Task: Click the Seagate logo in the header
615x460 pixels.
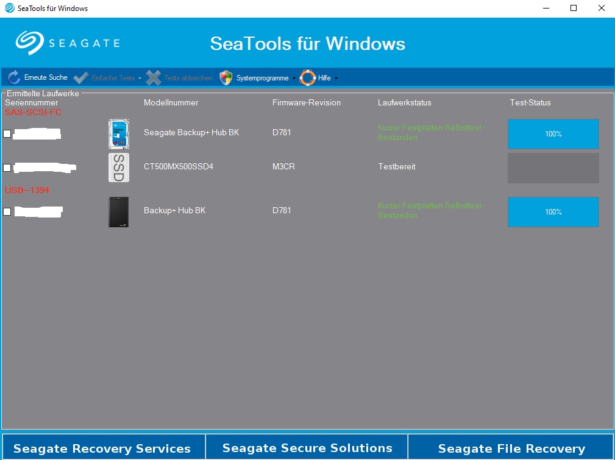Action: coord(68,43)
